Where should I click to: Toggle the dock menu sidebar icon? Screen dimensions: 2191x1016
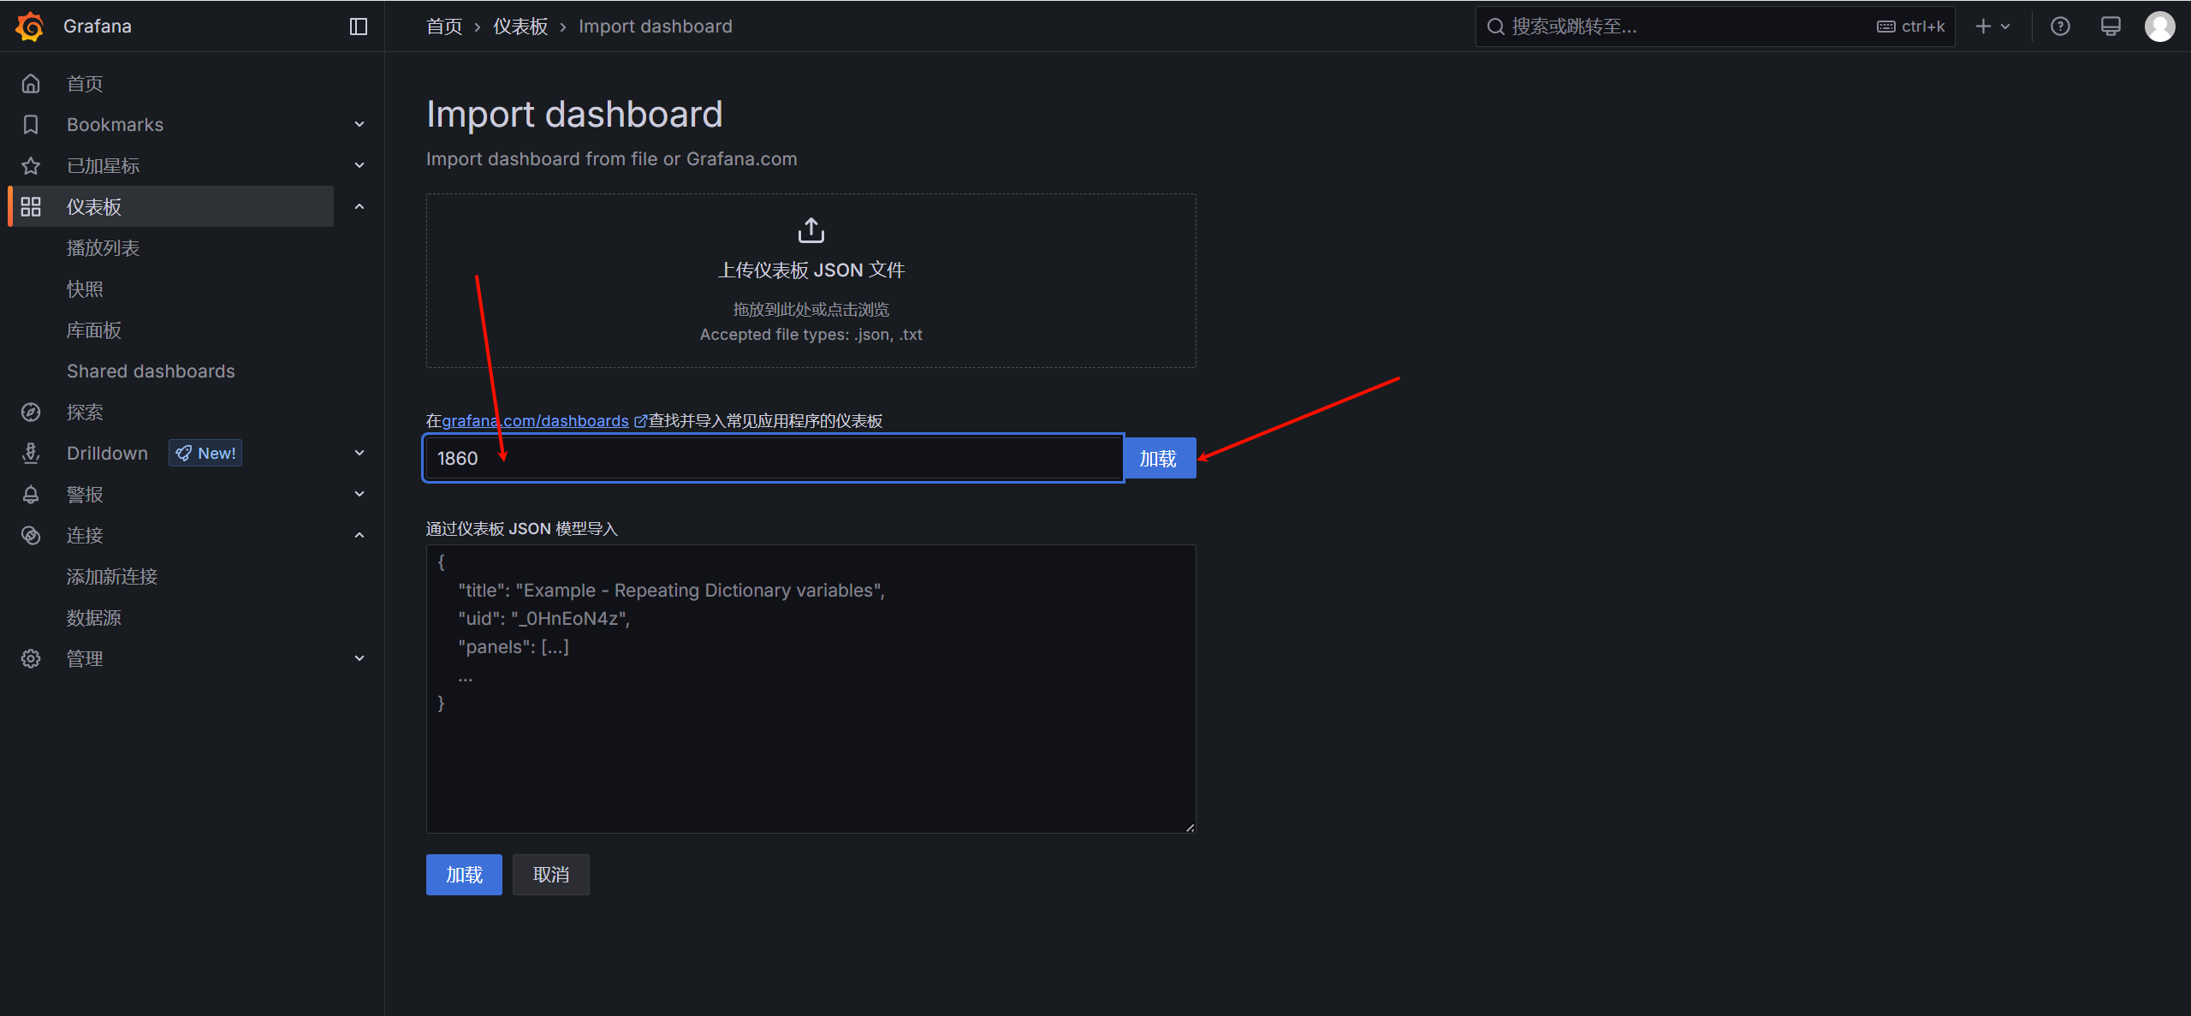click(x=359, y=27)
